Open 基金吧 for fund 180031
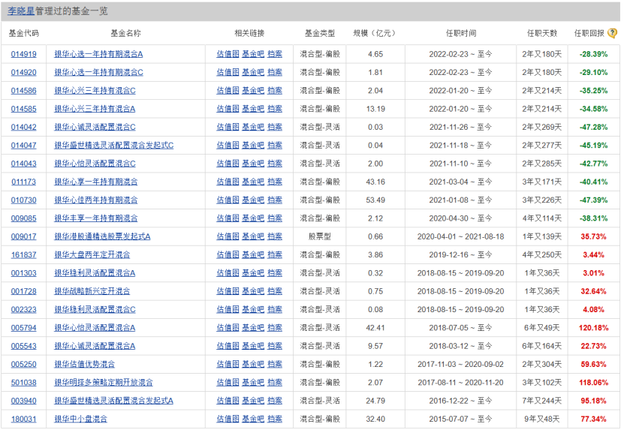This screenshot has height=430, width=624. click(253, 419)
